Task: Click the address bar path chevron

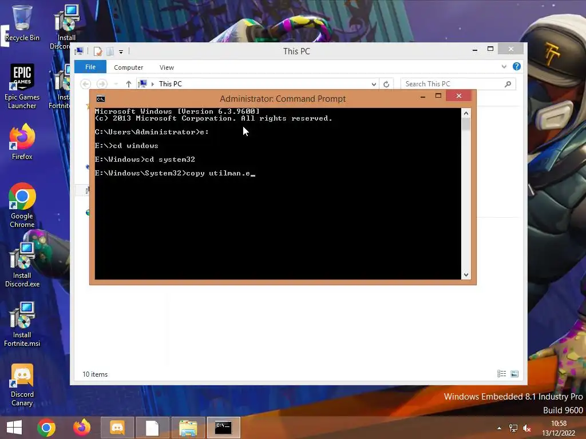Action: pyautogui.click(x=152, y=84)
